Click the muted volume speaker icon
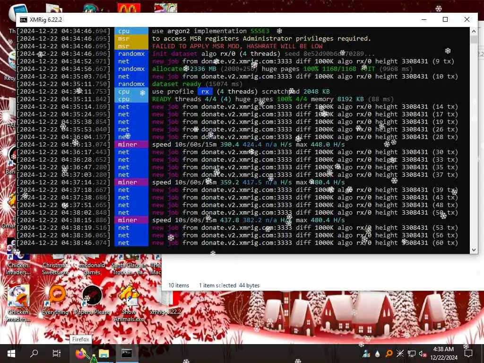 422,354
